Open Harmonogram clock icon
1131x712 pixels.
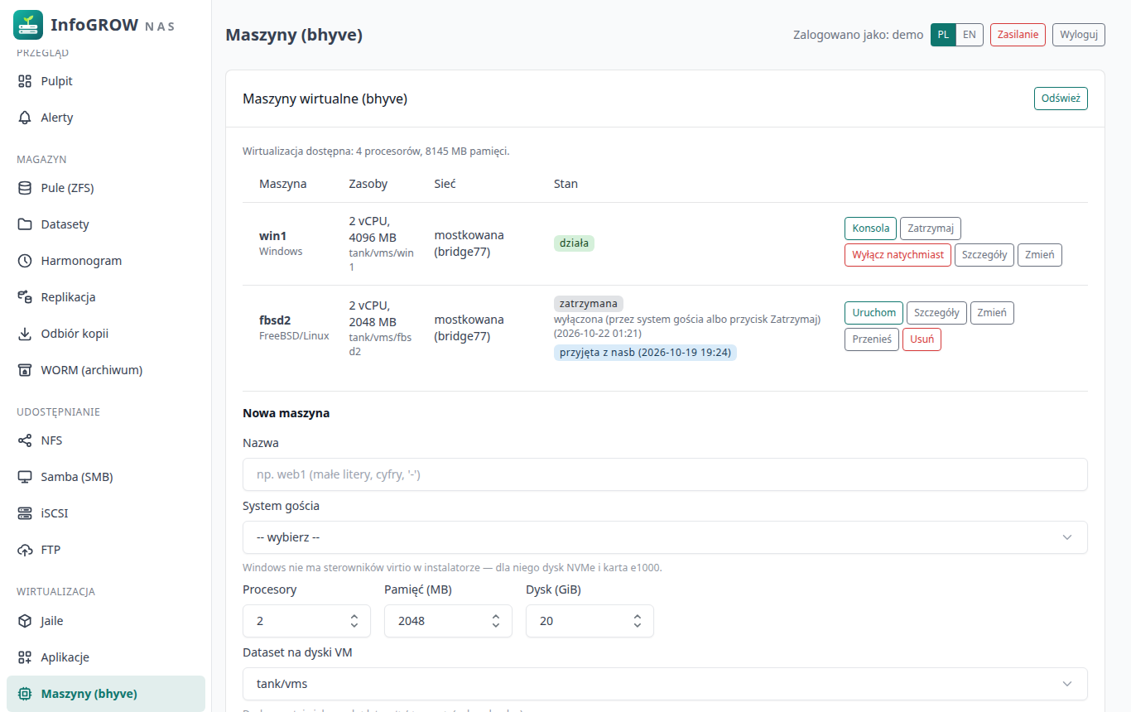[25, 261]
